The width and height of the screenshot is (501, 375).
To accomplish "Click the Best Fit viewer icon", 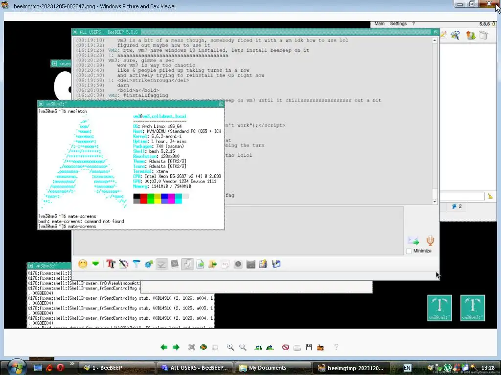I will (191, 347).
